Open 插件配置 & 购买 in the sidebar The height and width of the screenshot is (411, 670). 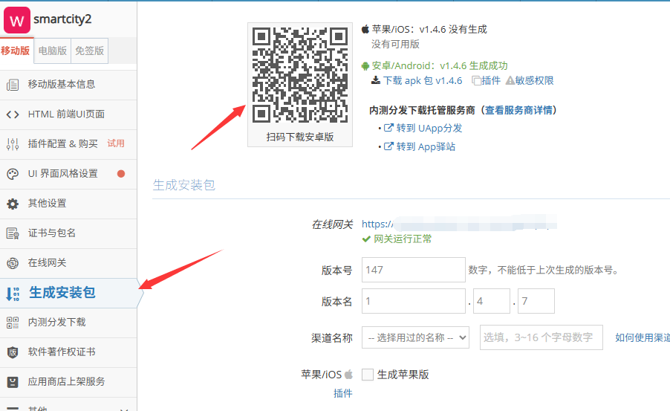(x=62, y=143)
